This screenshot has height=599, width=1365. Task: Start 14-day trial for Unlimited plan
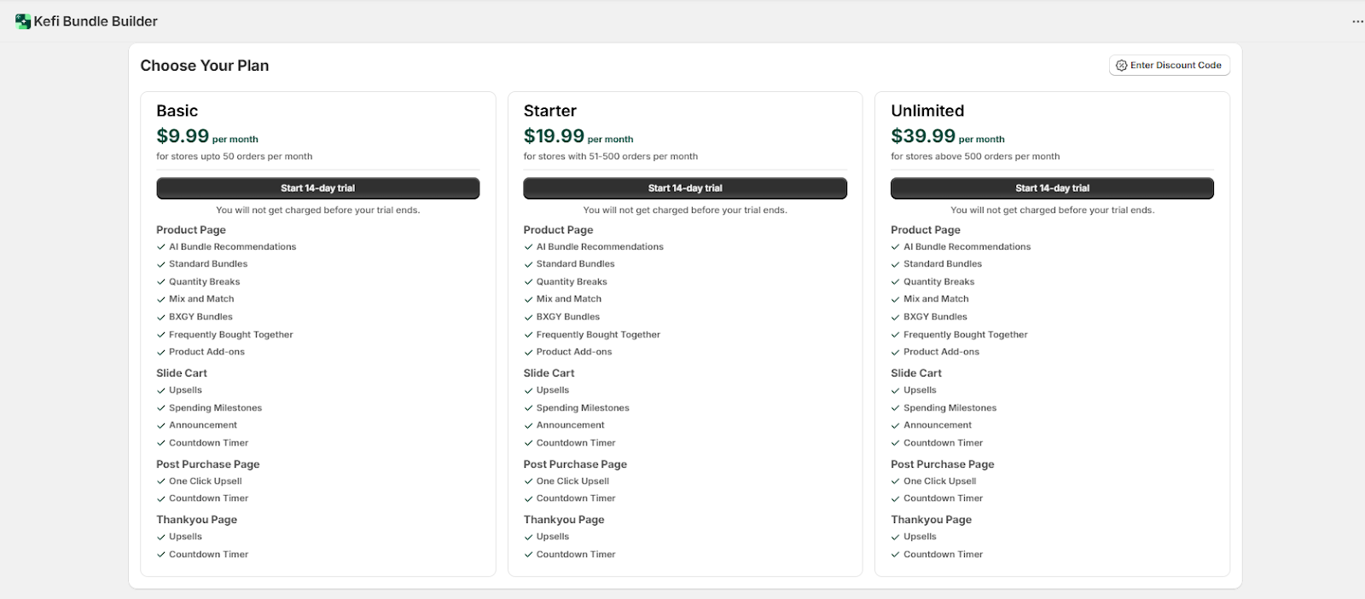tap(1051, 188)
